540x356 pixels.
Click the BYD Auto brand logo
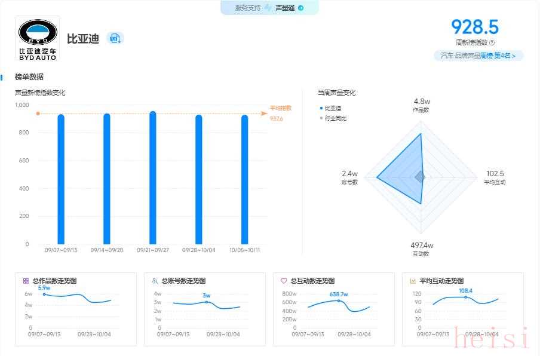click(38, 38)
